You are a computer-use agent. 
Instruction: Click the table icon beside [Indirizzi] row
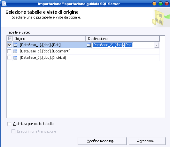[15, 58]
